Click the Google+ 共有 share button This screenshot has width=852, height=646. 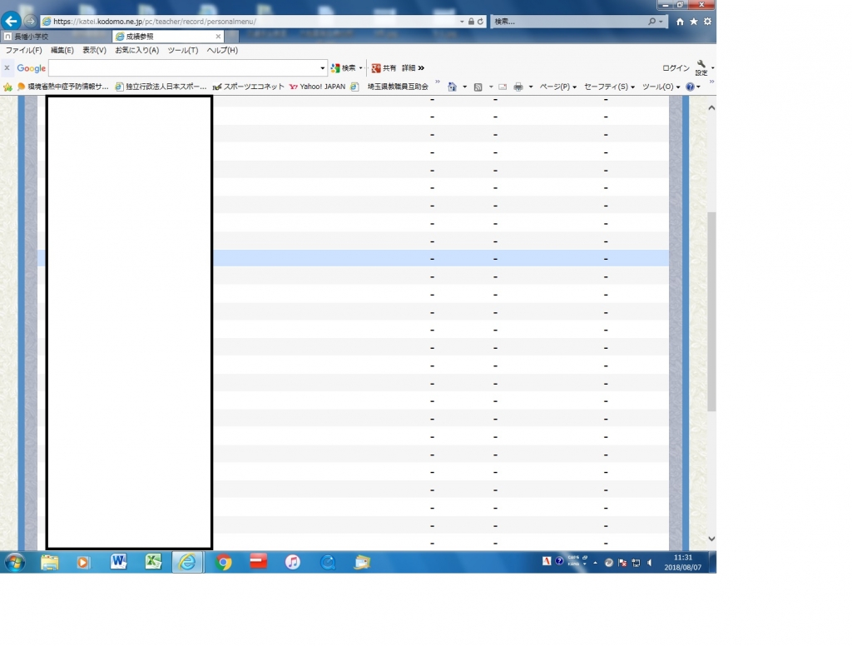[x=384, y=68]
